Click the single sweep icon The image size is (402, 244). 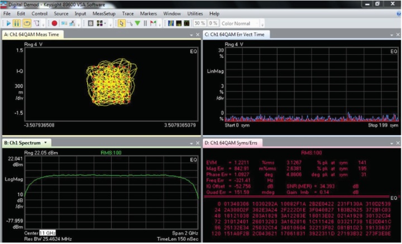pyautogui.click(x=37, y=23)
